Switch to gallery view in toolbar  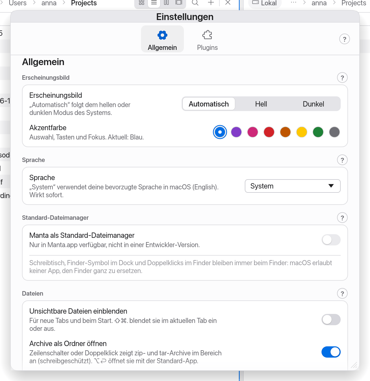pos(179,3)
